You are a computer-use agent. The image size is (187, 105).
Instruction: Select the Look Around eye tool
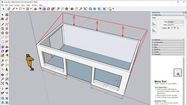[x=7, y=88]
